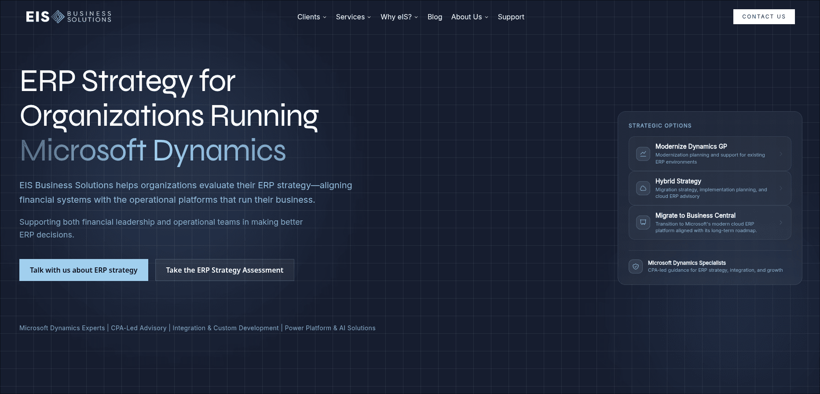
Task: Click the cloud icon beside Hybrid Strategy
Action: coord(643,188)
